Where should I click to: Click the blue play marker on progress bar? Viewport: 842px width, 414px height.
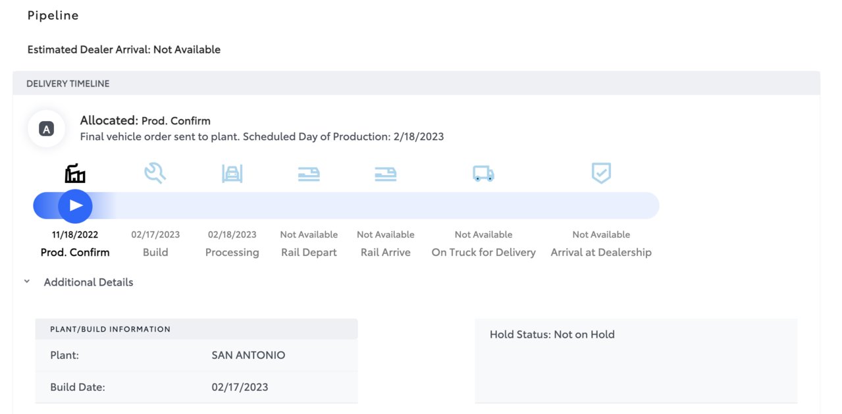(75, 205)
